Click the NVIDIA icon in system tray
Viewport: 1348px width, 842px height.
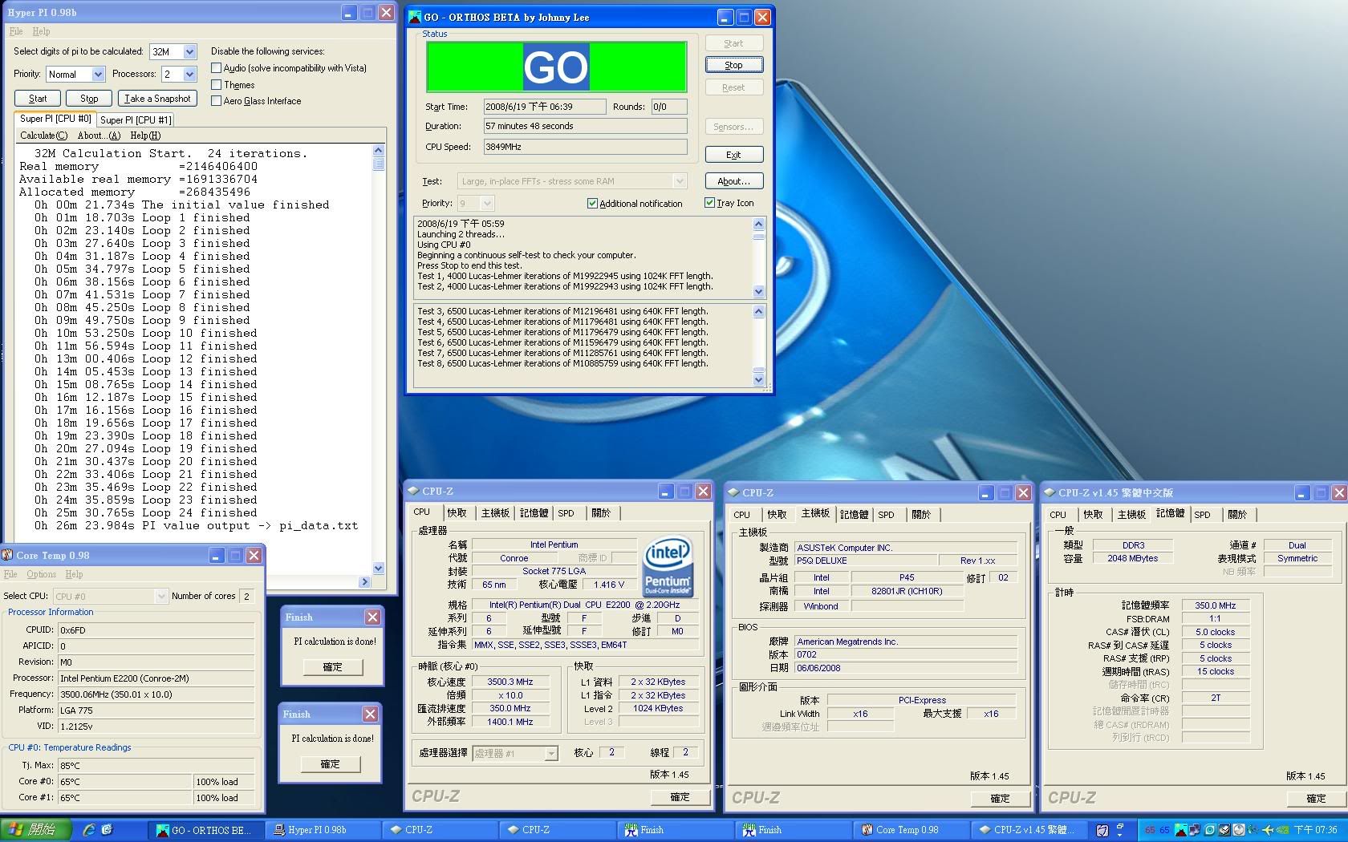[x=1283, y=830]
